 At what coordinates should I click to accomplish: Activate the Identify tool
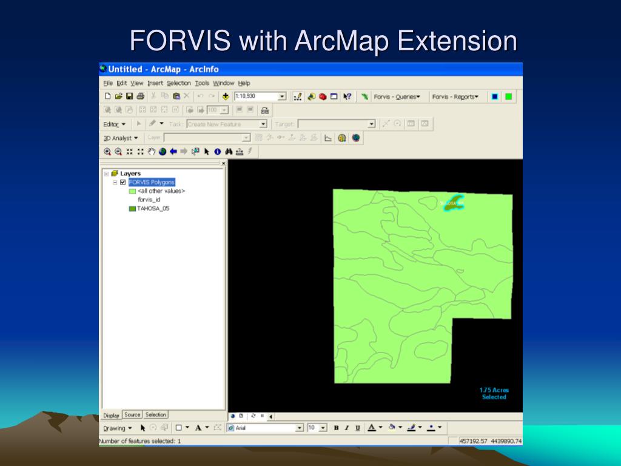click(x=218, y=151)
